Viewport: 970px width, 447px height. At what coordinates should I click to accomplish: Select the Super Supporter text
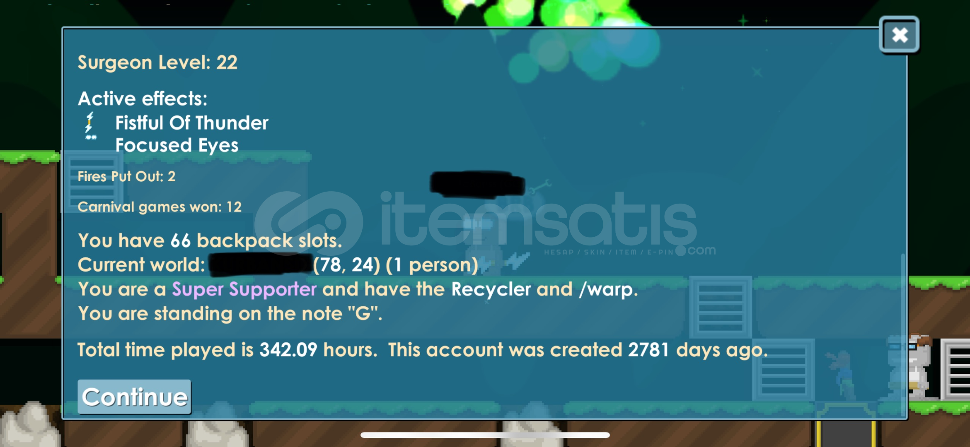pyautogui.click(x=244, y=289)
